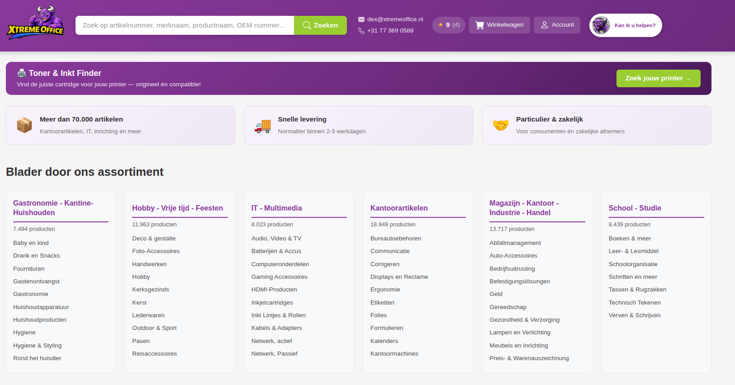The height and width of the screenshot is (385, 735).
Task: Open the Gereedschap subcategory link
Action: (x=508, y=307)
